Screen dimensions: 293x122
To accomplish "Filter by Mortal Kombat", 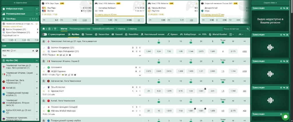I will tap(218, 34).
